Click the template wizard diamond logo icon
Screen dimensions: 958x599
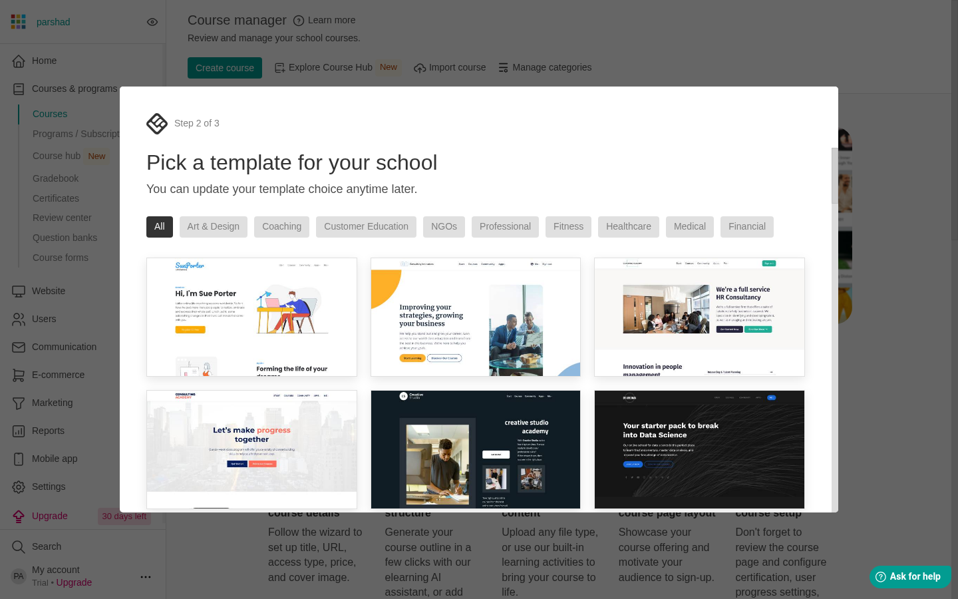click(157, 123)
